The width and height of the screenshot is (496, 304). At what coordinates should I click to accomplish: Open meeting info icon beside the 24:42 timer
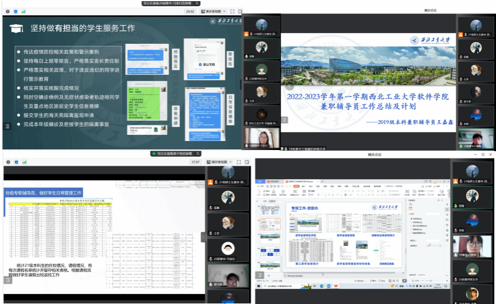[8, 11]
